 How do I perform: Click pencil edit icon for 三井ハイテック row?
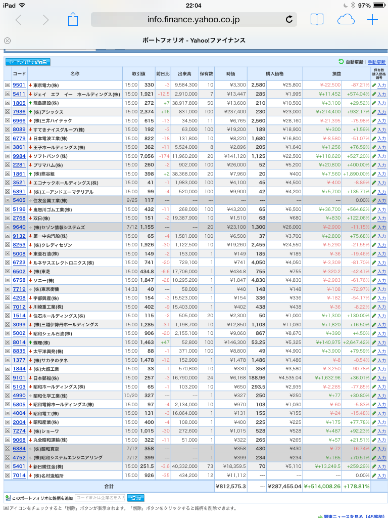click(x=374, y=120)
